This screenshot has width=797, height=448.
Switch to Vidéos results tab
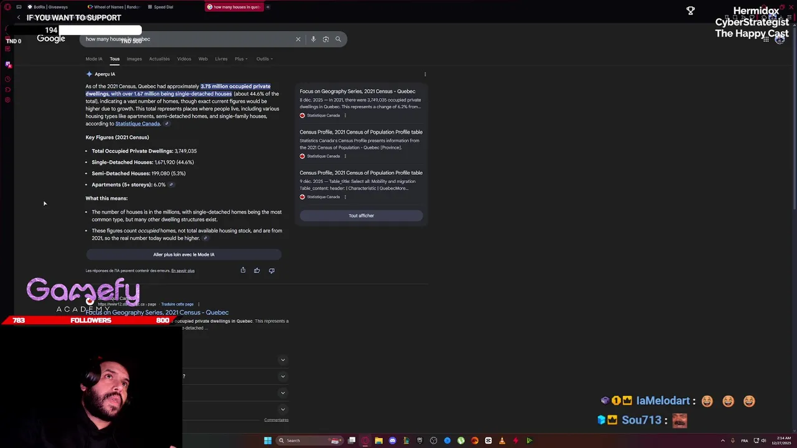(184, 59)
